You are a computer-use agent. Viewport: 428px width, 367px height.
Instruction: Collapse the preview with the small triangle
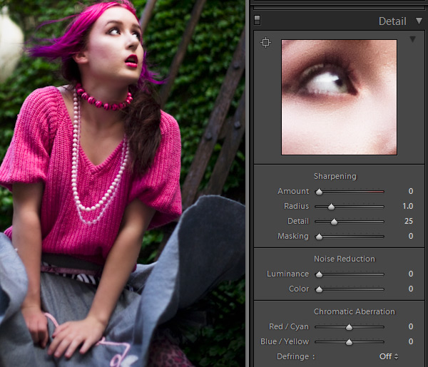tap(412, 39)
